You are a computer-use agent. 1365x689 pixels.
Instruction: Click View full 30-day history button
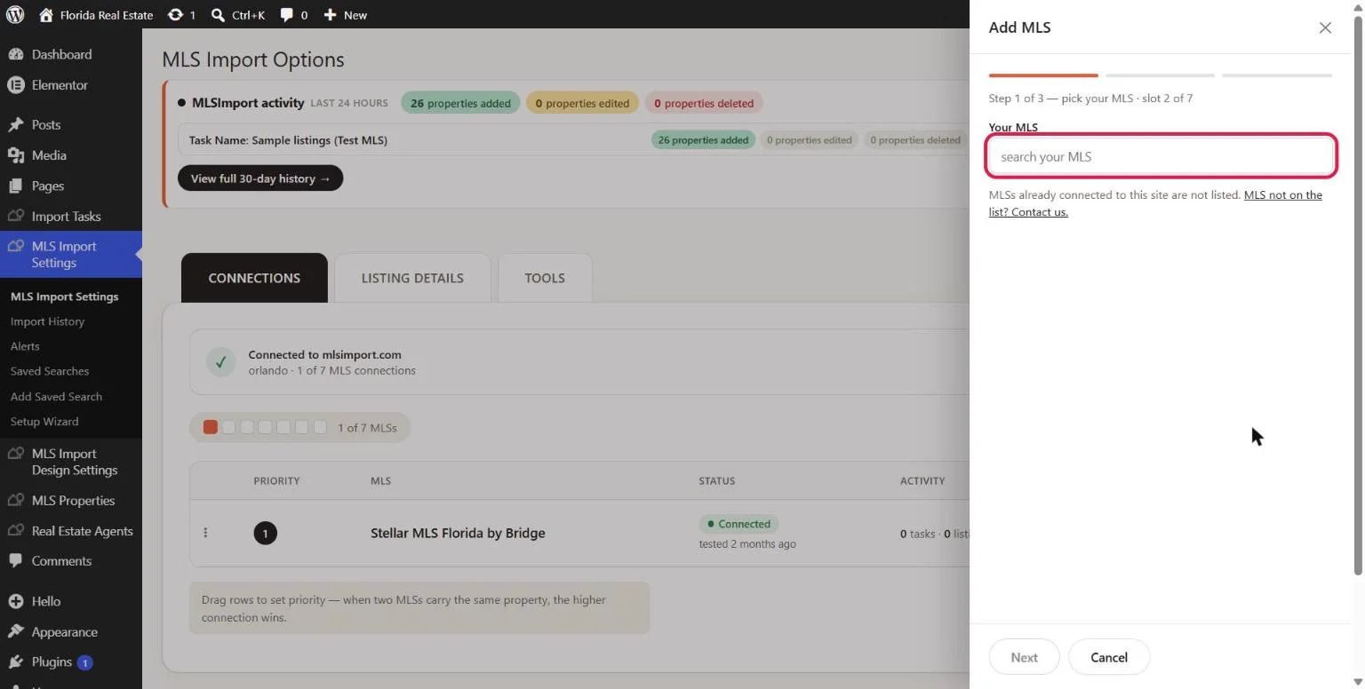pyautogui.click(x=260, y=178)
